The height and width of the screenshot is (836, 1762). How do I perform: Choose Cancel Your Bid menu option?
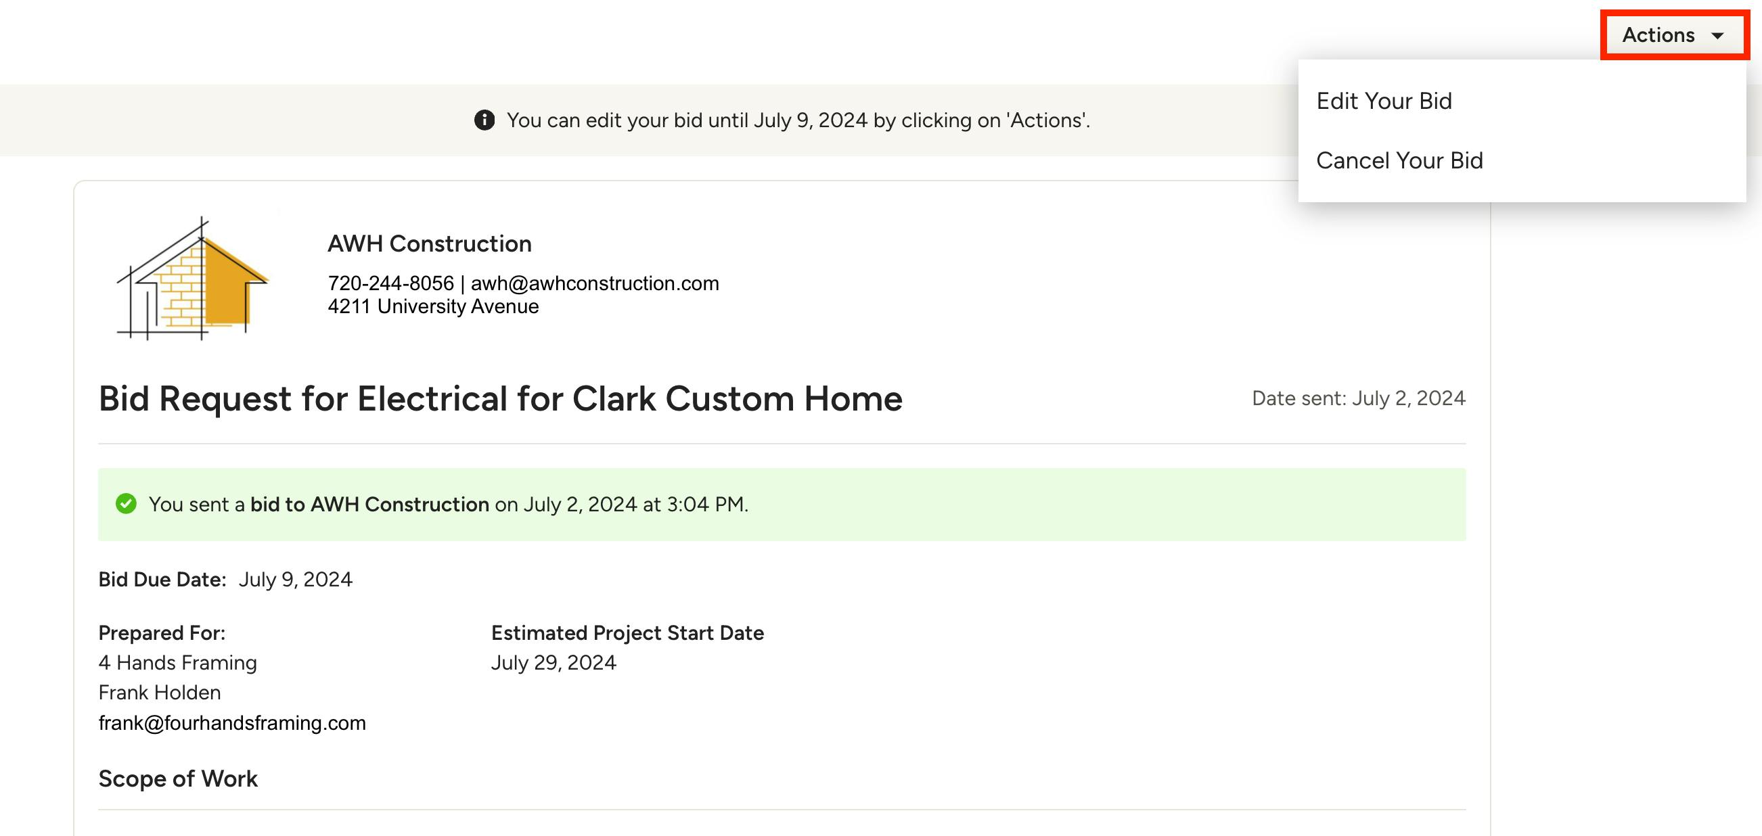pos(1399,160)
